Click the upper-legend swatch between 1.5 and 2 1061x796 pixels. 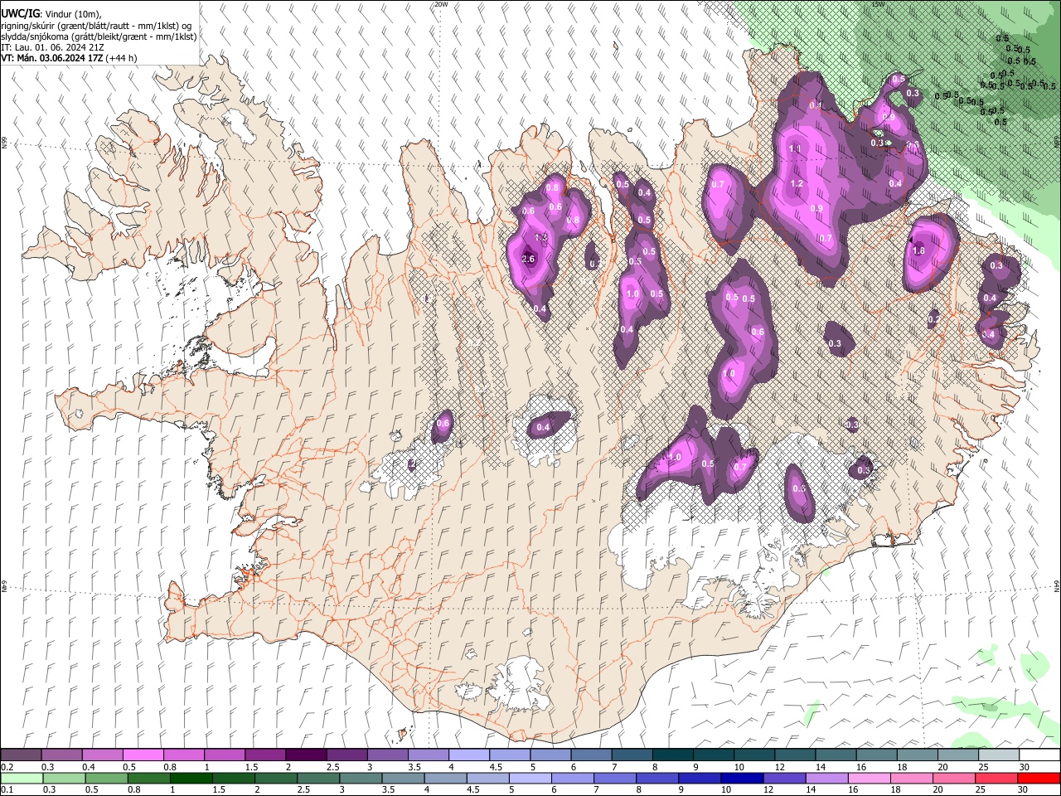coord(265,755)
